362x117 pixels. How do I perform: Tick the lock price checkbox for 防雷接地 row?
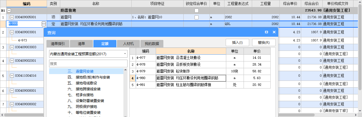196,11
